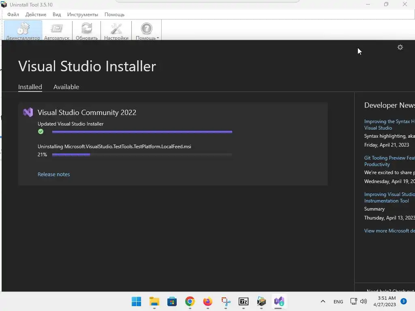Click the Visual Studio Installer settings gear
This screenshot has height=311, width=415.
tap(400, 47)
